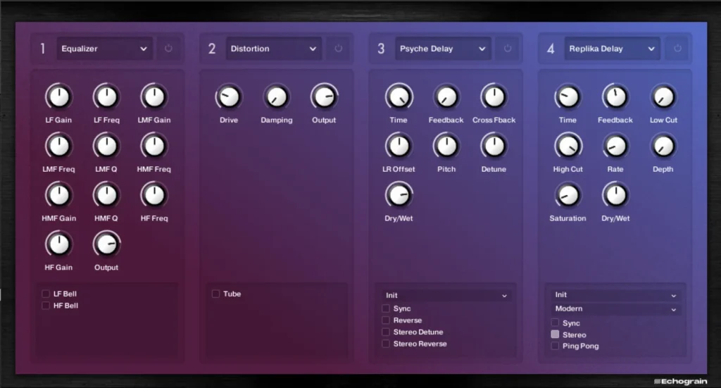Toggle power icon for Replika Delay slot
721x388 pixels.
(677, 49)
